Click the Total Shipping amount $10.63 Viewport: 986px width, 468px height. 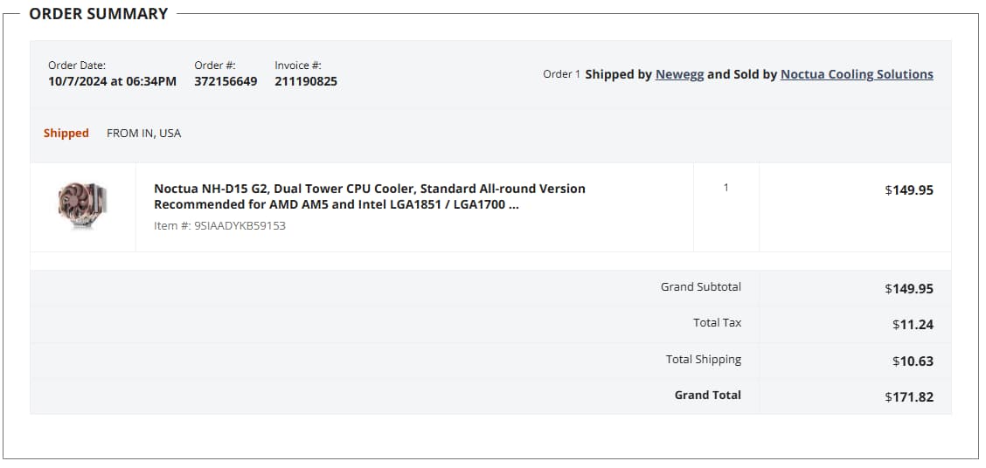pyautogui.click(x=913, y=361)
